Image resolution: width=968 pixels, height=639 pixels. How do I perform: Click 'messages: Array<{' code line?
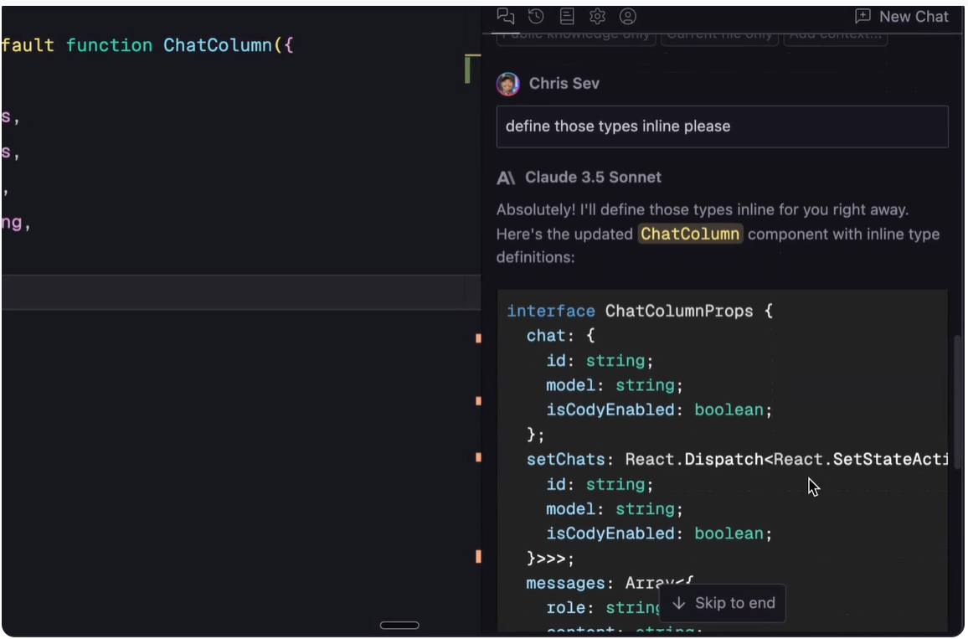pos(610,583)
